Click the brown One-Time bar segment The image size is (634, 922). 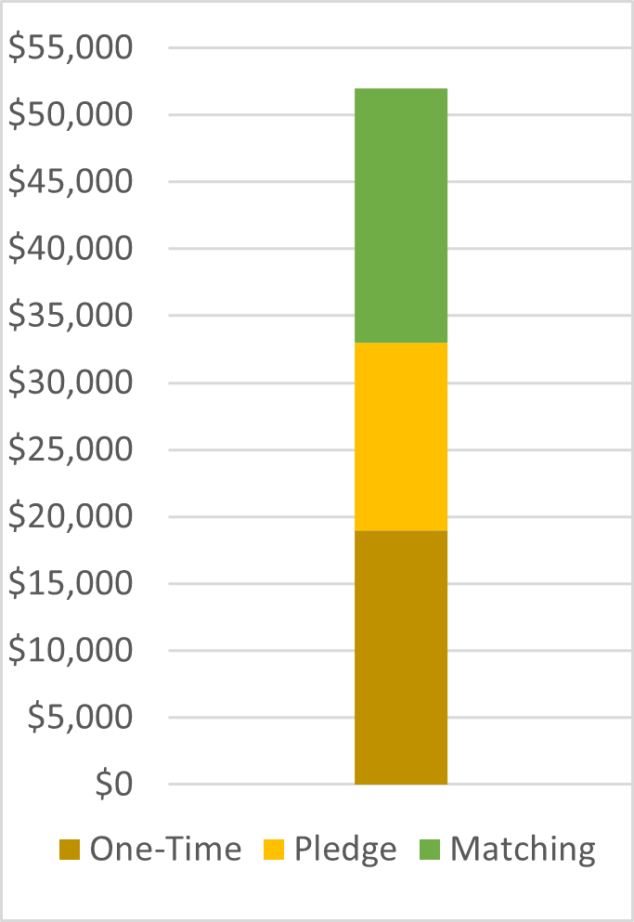coord(401,657)
